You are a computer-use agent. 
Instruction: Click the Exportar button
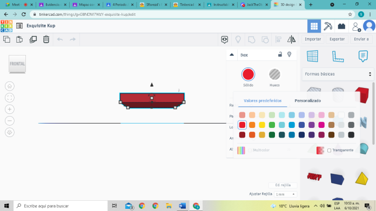point(337,39)
